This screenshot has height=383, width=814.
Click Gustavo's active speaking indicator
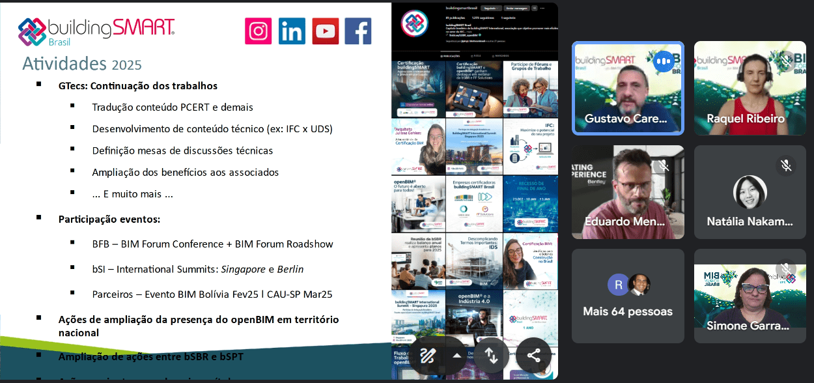(664, 61)
